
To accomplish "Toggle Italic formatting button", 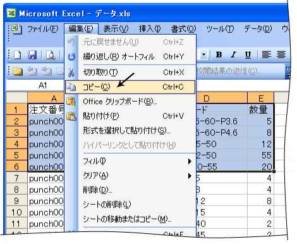I will tap(233, 55).
